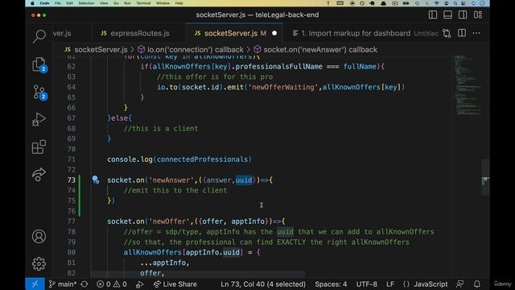Screen dimensions: 515x290
Task: Open the Edit menu
Action: coord(70,3)
